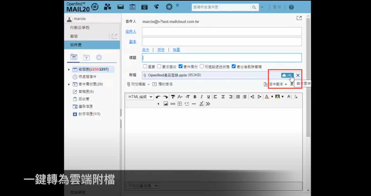This screenshot has height=196, width=371.
Task: Expand the 收信匣 folder tree
Action: click(x=69, y=69)
